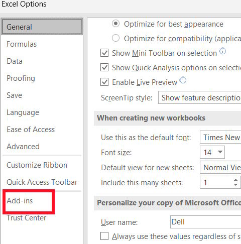Open the Add-ins category
Screen dimensions: 241x244
[x=20, y=201]
